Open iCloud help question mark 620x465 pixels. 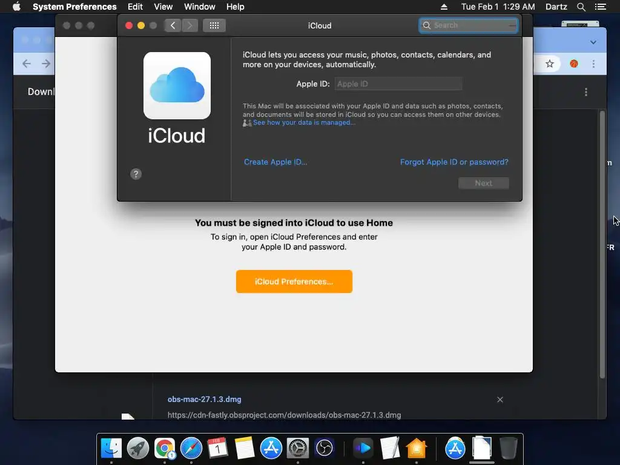(136, 174)
